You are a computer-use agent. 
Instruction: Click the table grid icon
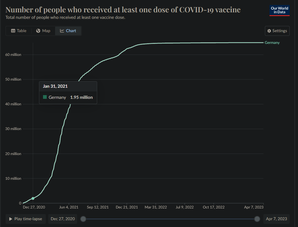[13, 31]
